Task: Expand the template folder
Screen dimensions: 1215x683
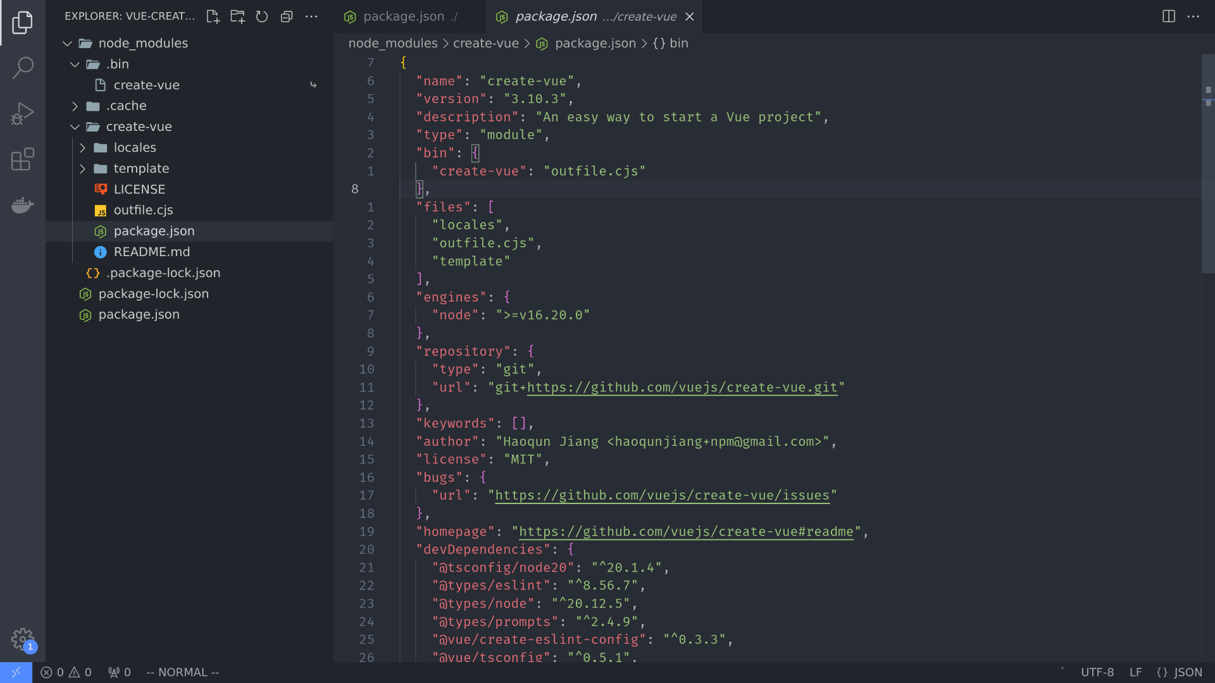Action: (x=82, y=169)
